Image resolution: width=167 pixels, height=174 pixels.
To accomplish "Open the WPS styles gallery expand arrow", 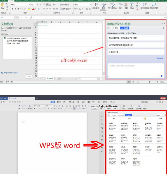I will click(120, 109).
